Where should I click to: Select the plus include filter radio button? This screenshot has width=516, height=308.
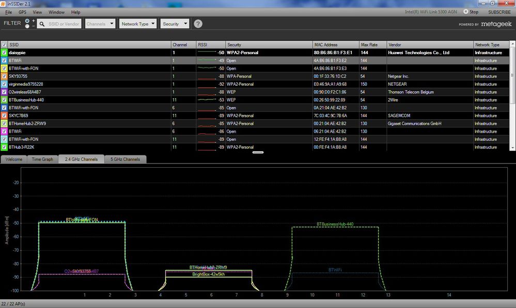(x=27, y=21)
